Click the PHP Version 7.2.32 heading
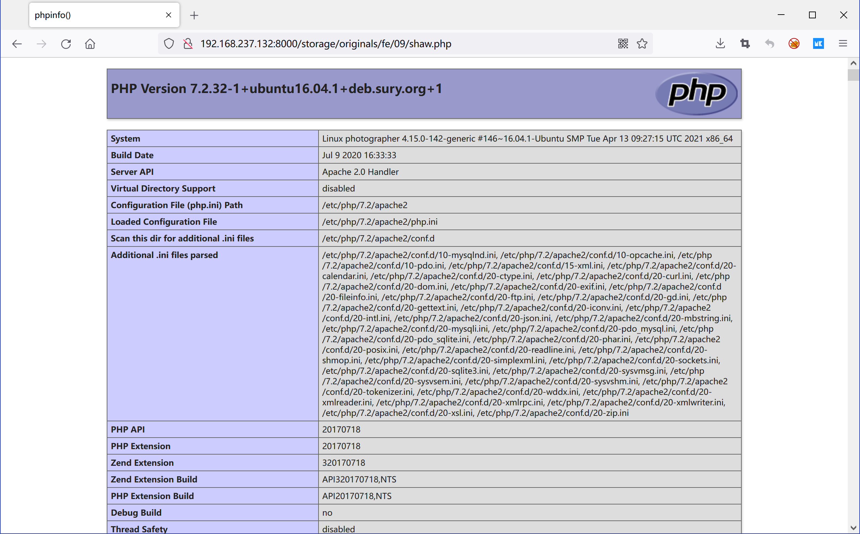The width and height of the screenshot is (860, 534). pyautogui.click(x=277, y=89)
